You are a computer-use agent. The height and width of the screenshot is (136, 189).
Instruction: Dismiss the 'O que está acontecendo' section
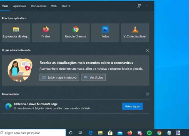point(147,51)
